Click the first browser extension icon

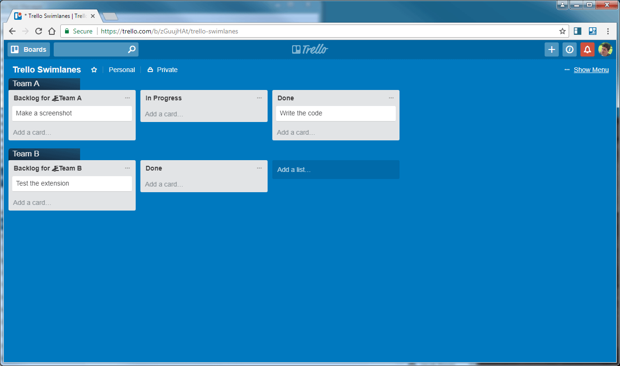[578, 31]
